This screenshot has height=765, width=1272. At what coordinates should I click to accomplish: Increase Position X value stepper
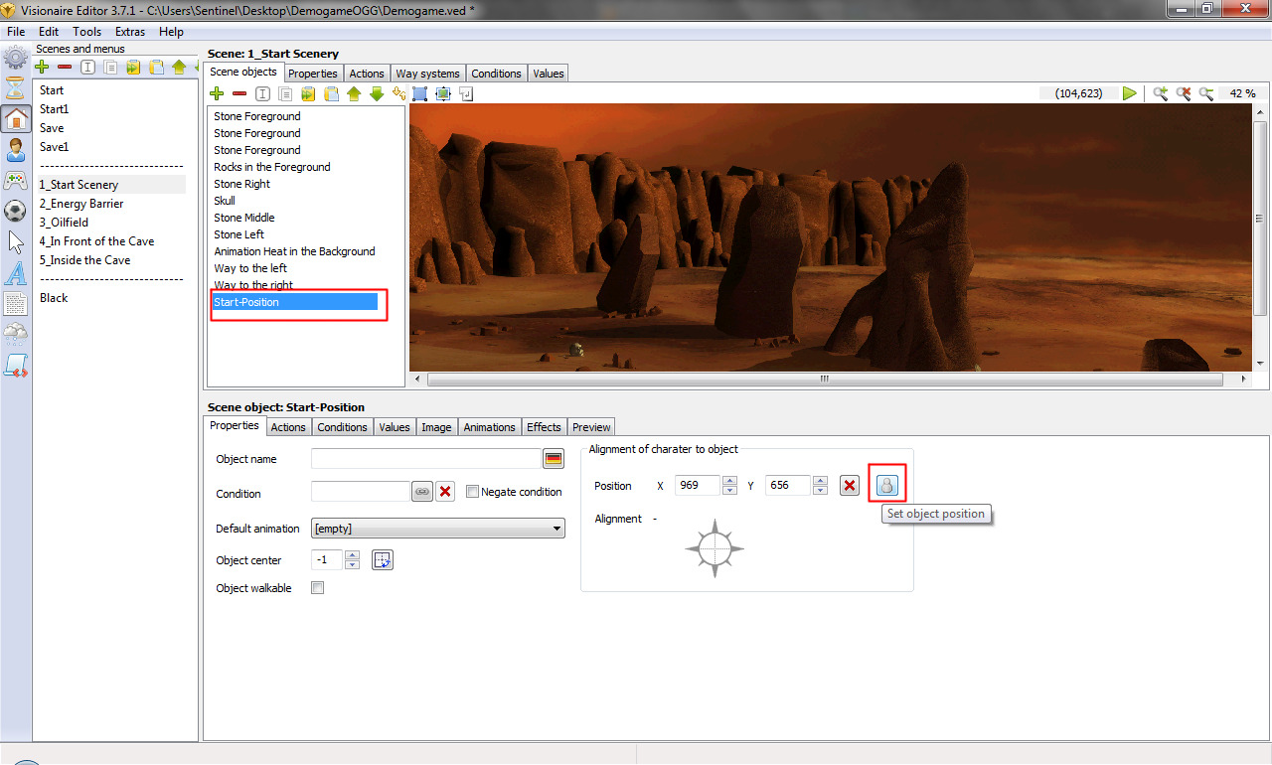729,481
